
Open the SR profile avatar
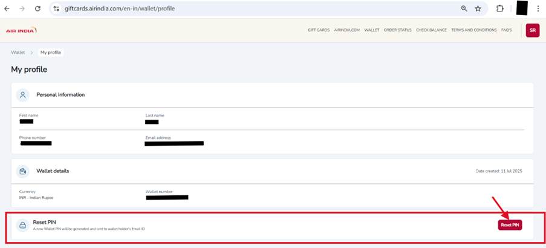click(532, 30)
